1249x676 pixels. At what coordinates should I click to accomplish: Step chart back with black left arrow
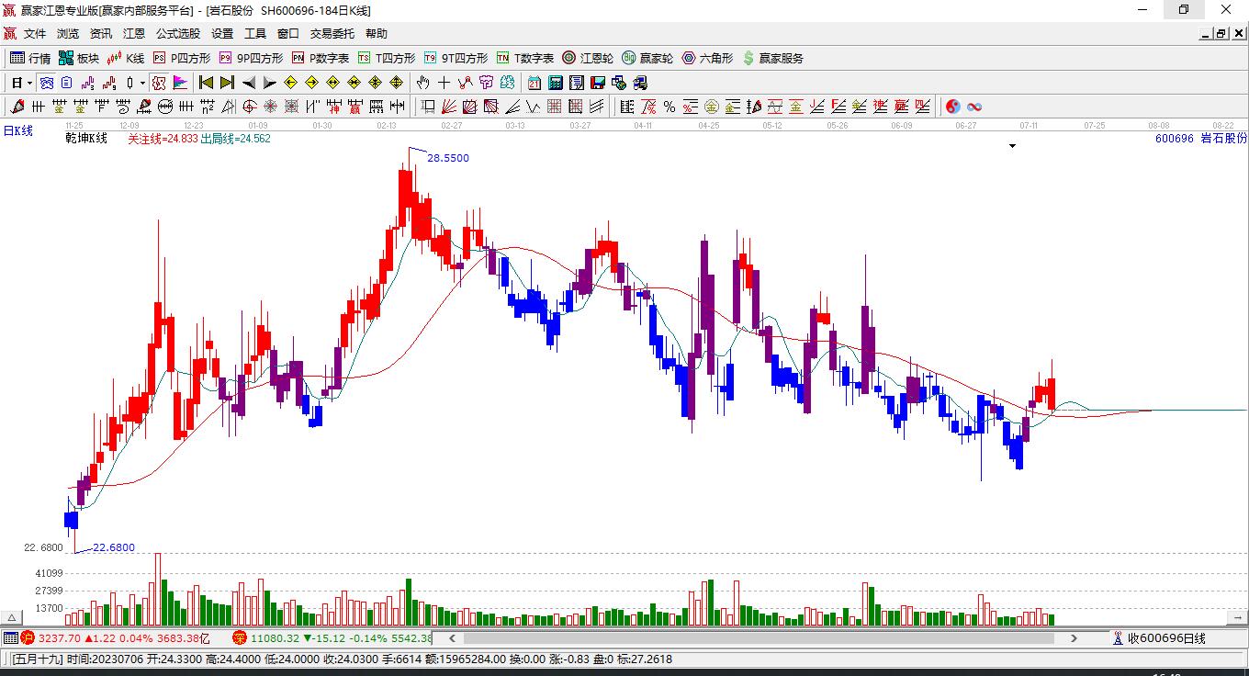coord(249,83)
